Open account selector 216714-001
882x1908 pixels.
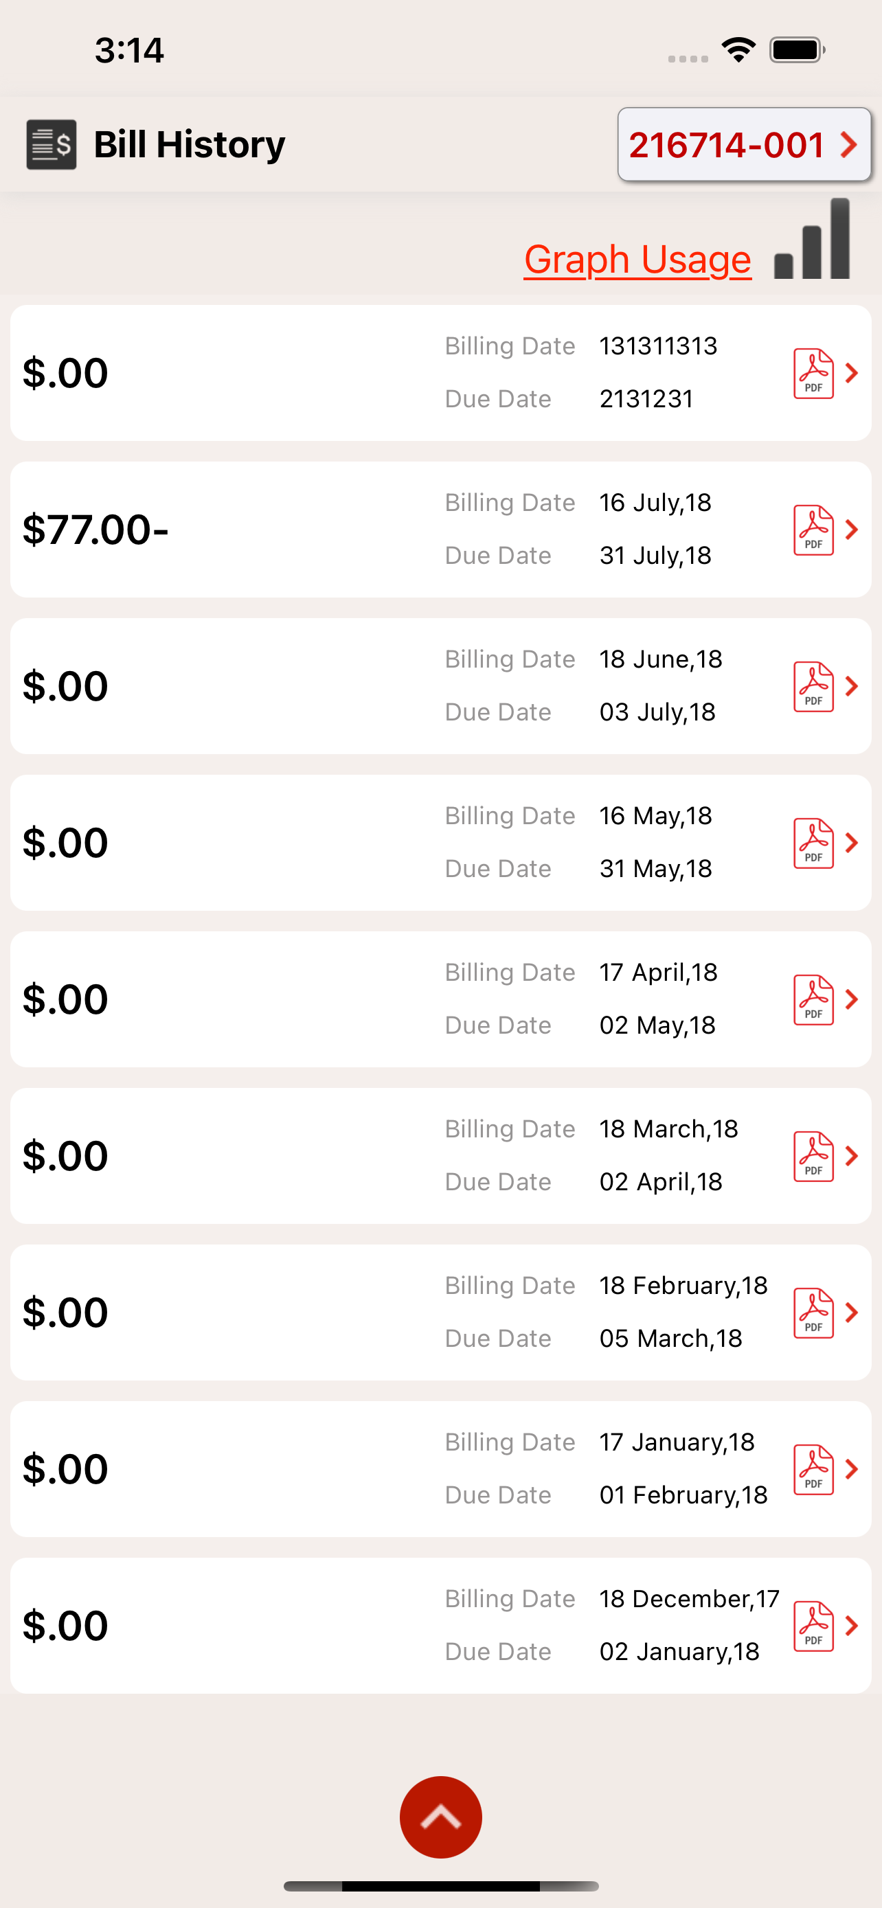pyautogui.click(x=744, y=144)
